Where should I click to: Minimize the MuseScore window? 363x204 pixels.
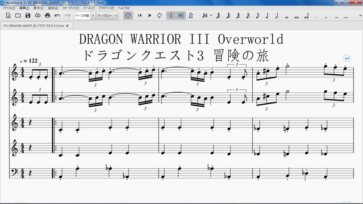click(339, 2)
